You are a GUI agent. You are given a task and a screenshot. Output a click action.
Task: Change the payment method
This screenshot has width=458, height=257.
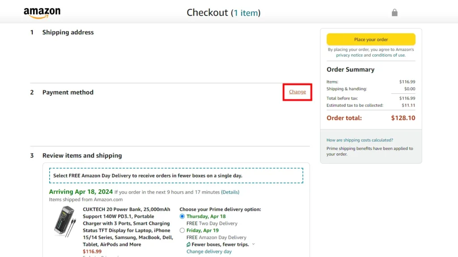297,91
